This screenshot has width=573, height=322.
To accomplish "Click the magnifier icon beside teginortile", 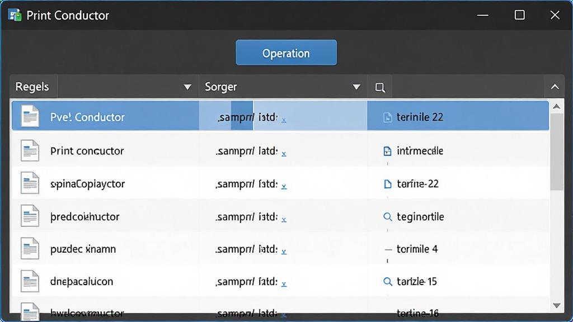I will (387, 217).
